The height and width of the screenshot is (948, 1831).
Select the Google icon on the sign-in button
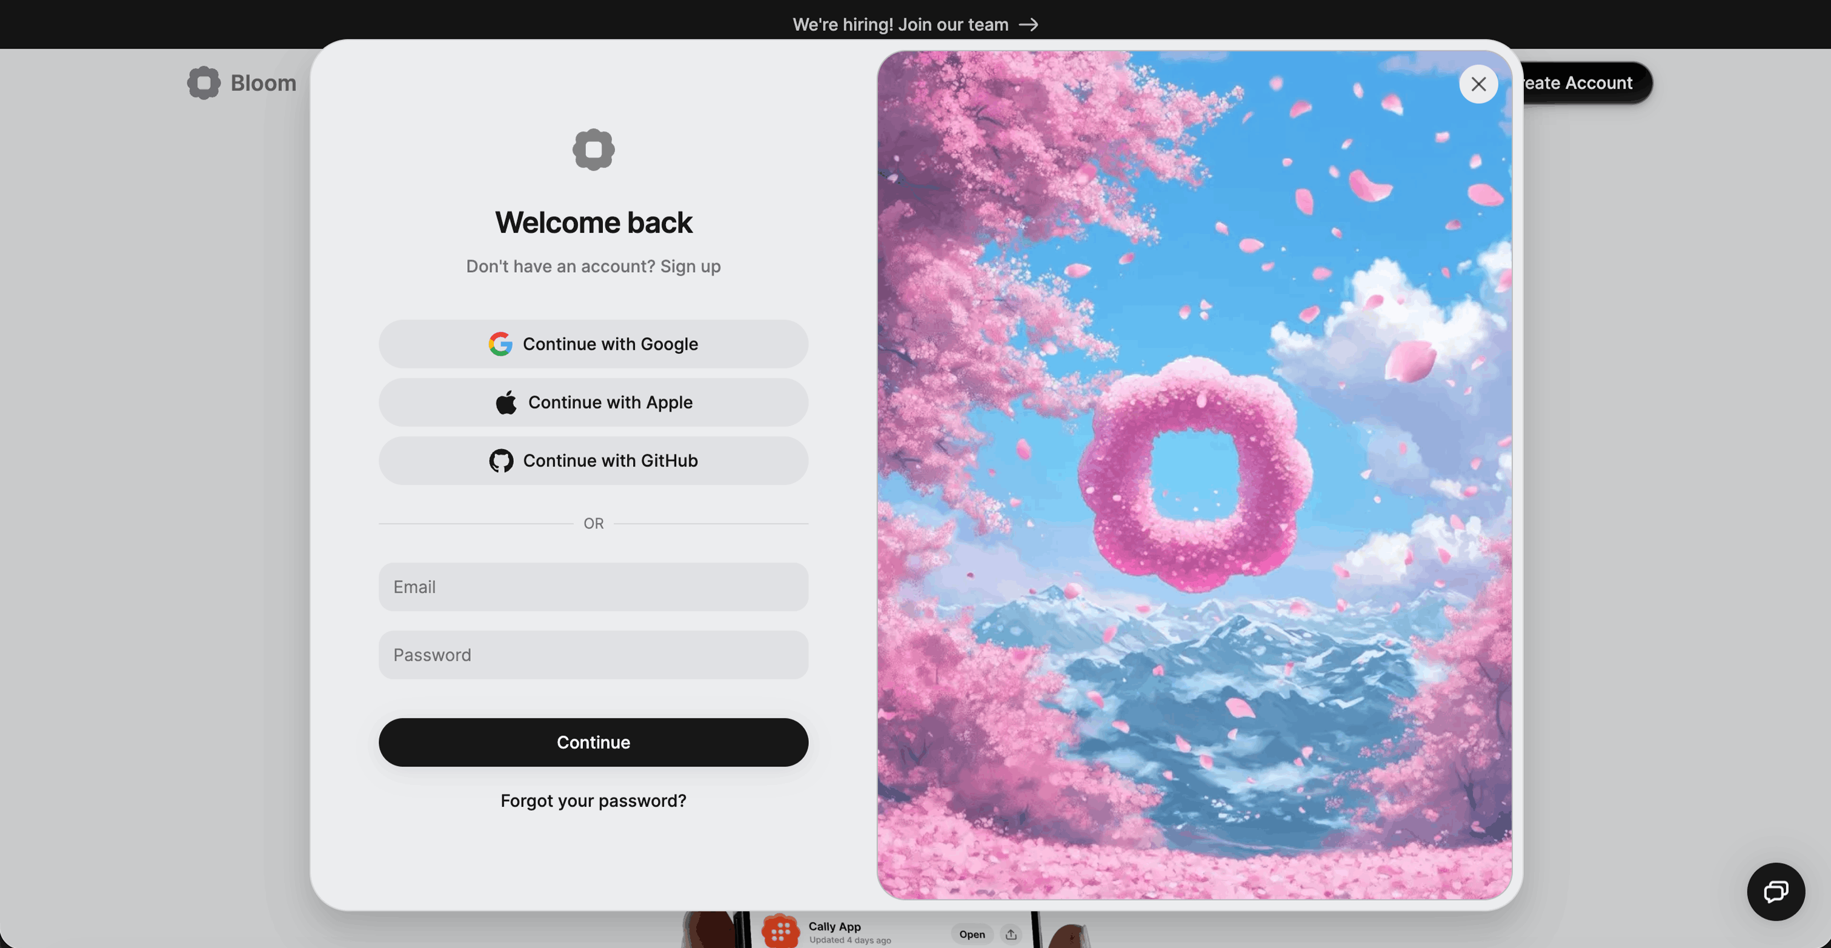tap(501, 344)
